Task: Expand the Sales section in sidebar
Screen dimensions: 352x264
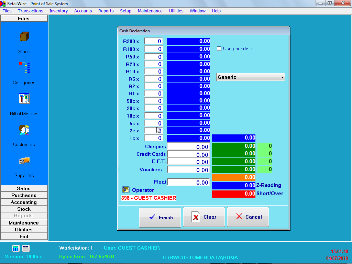Action: coord(24,188)
